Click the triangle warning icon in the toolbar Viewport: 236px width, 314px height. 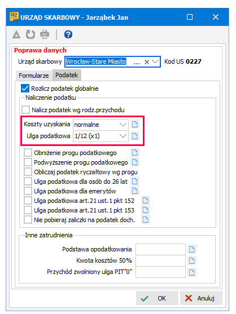pyautogui.click(x=16, y=34)
